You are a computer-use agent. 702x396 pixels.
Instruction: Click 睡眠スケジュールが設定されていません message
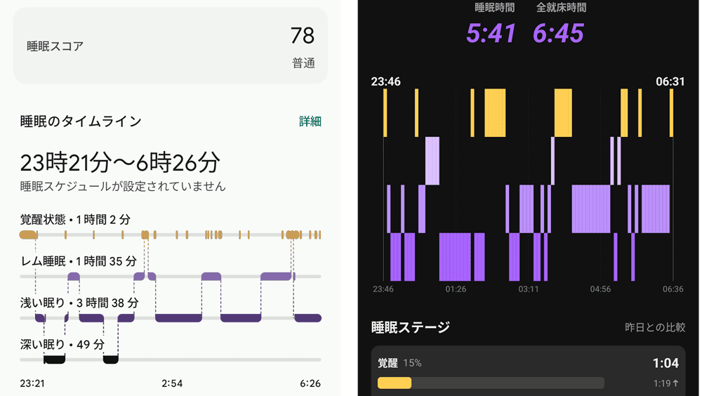pyautogui.click(x=123, y=186)
